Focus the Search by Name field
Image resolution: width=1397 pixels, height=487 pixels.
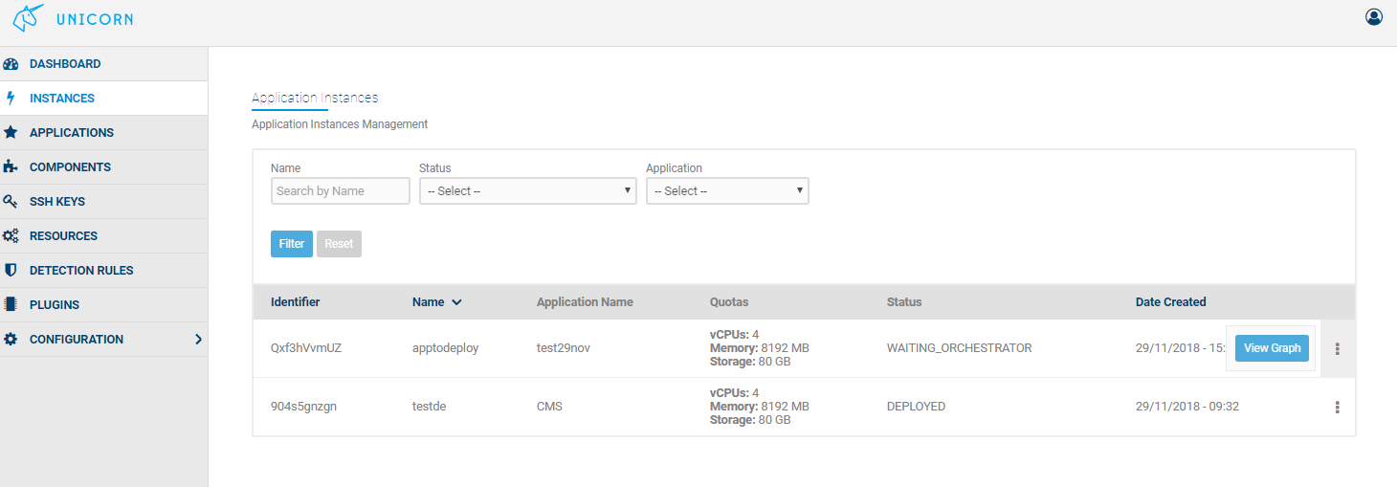point(341,191)
